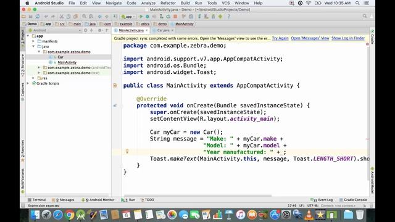Click the Show Log in Finder link
This screenshot has width=395, height=222.
348,38
